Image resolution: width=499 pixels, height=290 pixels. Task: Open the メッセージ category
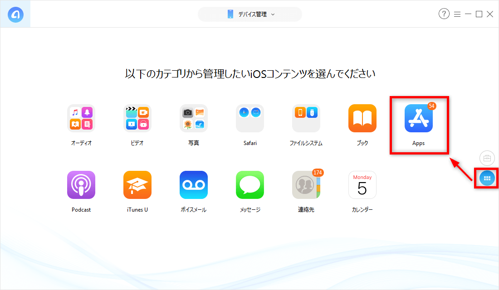(x=249, y=184)
